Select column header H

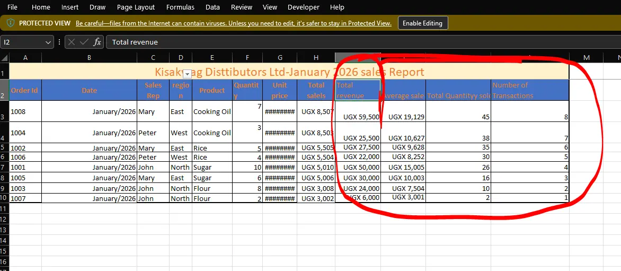[x=316, y=58]
